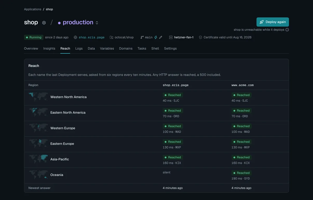Viewport: 313px width, 200px height.
Task: View the Tasks tab
Action: [142, 48]
